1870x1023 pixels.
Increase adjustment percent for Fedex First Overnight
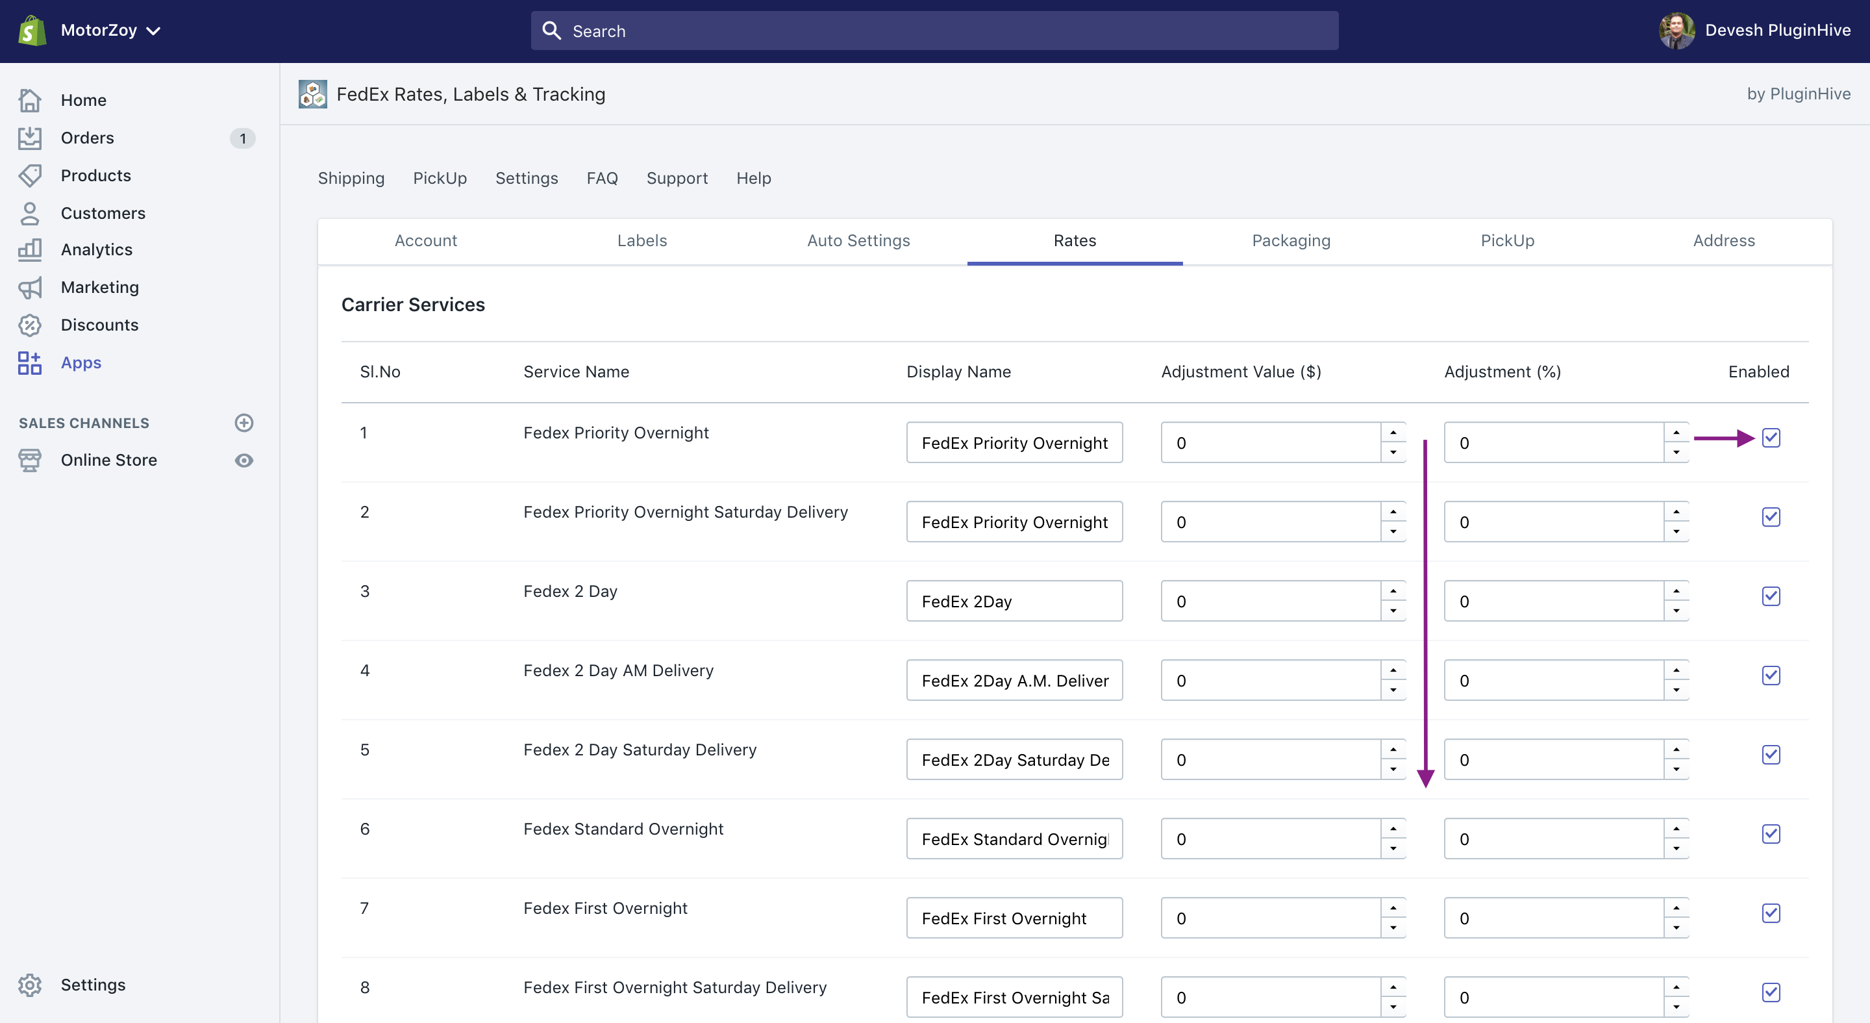[x=1676, y=907]
